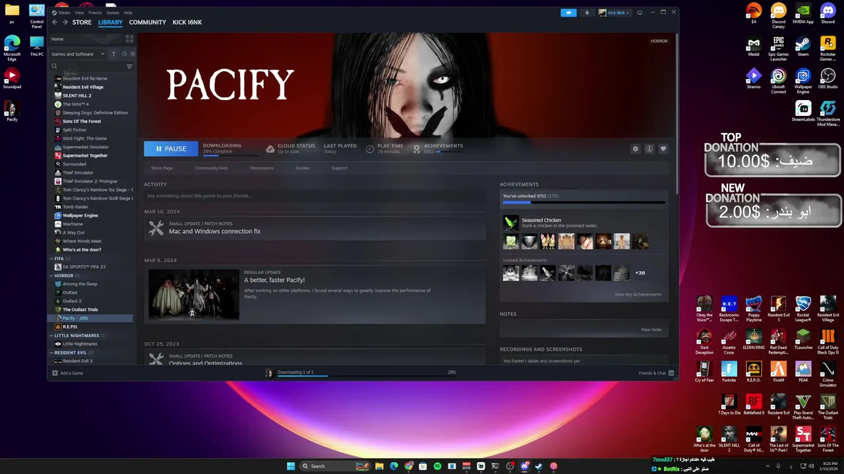
Task: Switch to the COMMUNITY tab
Action: click(148, 22)
